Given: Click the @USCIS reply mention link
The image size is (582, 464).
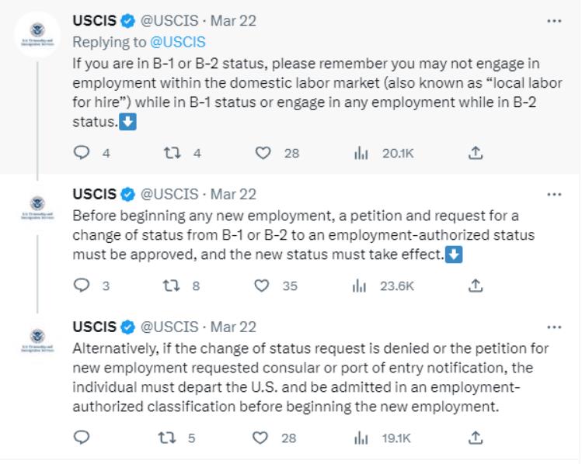Looking at the screenshot, I should click(x=177, y=42).
